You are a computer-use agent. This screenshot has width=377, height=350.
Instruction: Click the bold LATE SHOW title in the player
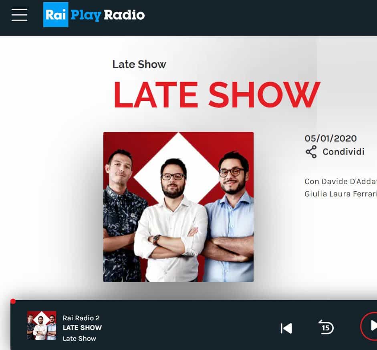coord(82,328)
